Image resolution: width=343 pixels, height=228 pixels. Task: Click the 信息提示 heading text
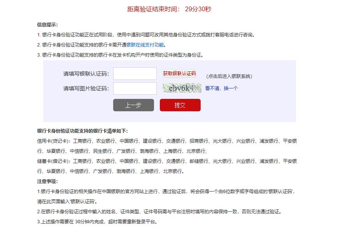(x=48, y=24)
